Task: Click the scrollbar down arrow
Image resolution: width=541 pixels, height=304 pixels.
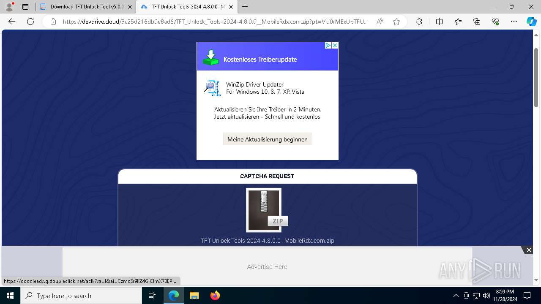Action: point(536,280)
